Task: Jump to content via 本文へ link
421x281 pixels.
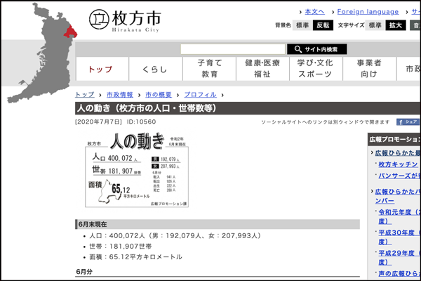Action: point(314,12)
